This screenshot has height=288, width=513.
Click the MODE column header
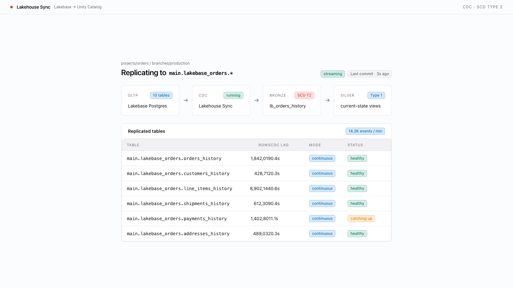tap(315, 145)
